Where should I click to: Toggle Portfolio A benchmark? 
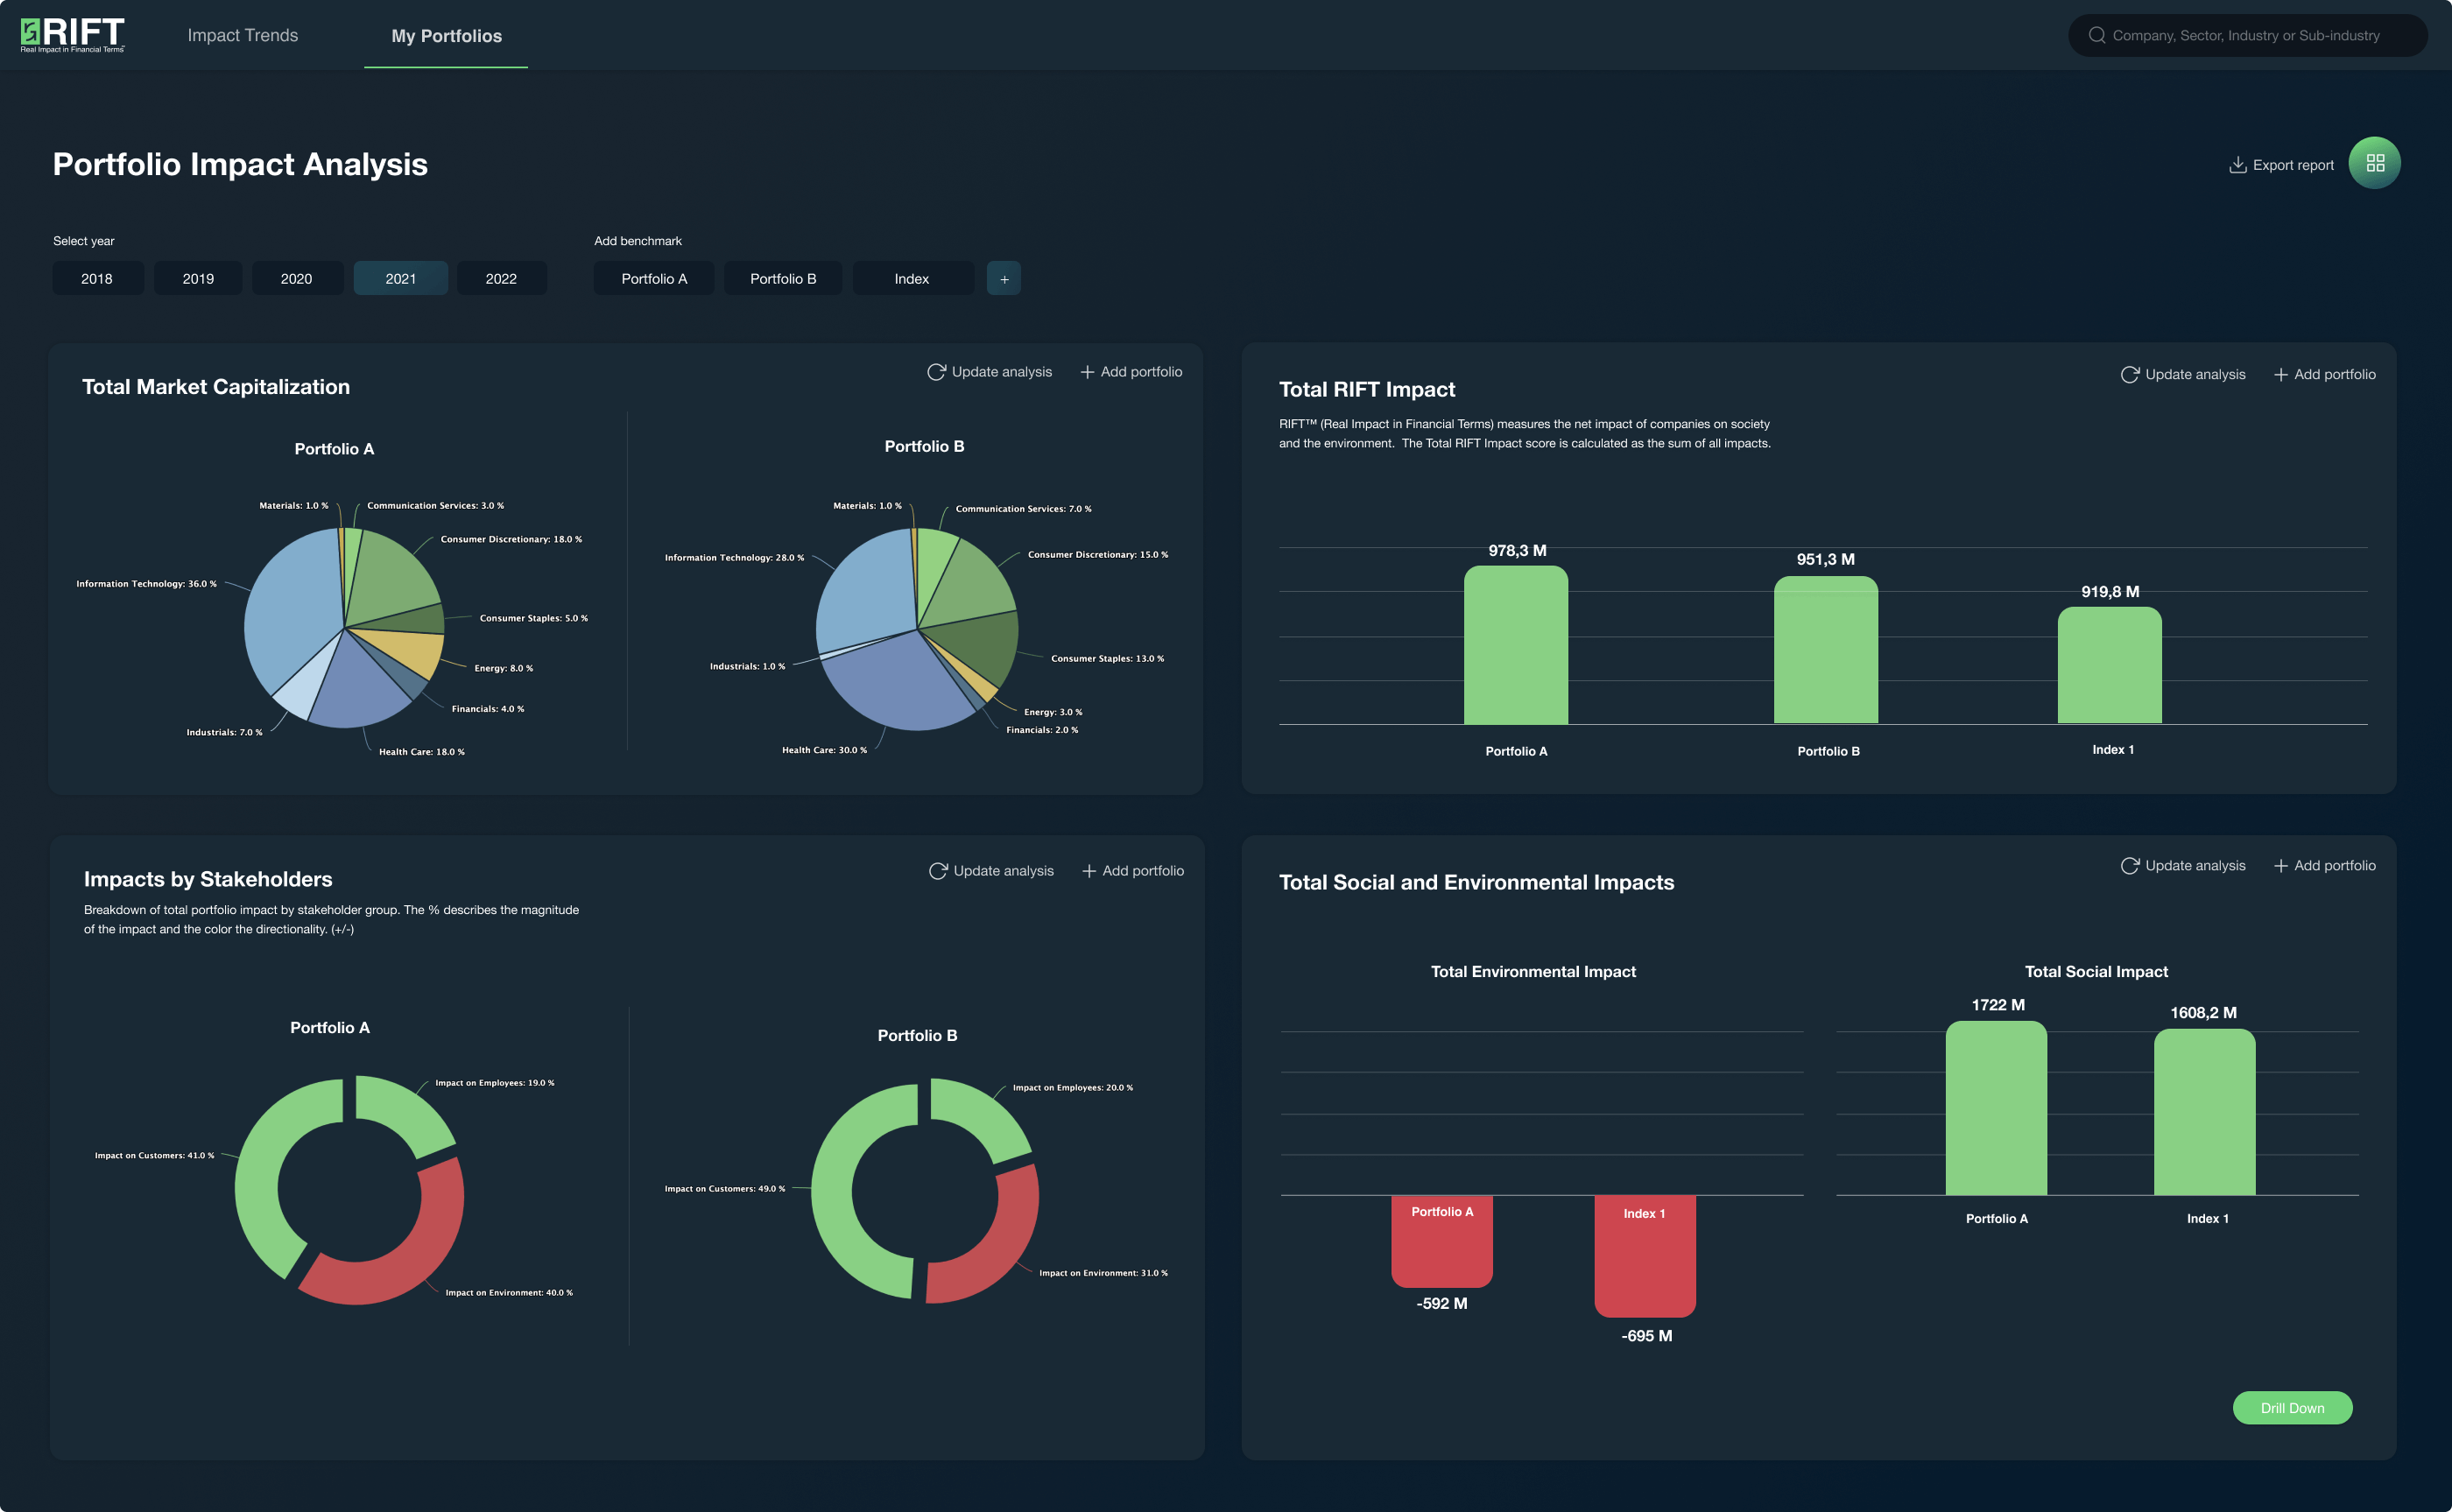(x=654, y=278)
